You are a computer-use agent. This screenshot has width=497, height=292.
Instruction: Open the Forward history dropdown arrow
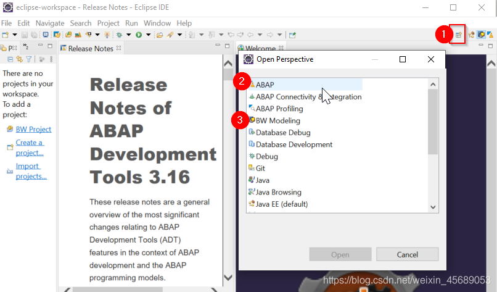(279, 35)
